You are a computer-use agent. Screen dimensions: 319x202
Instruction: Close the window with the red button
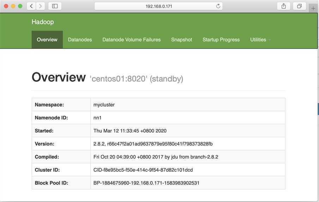tap(6, 6)
